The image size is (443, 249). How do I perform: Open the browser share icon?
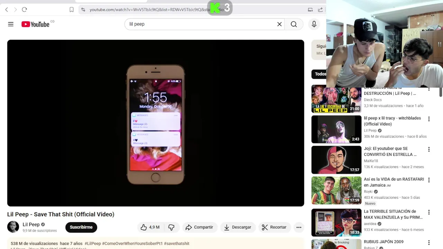[320, 10]
